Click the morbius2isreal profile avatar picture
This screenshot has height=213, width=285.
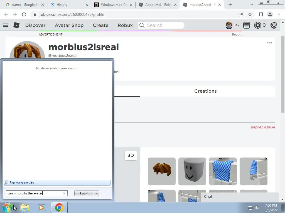pos(27,50)
